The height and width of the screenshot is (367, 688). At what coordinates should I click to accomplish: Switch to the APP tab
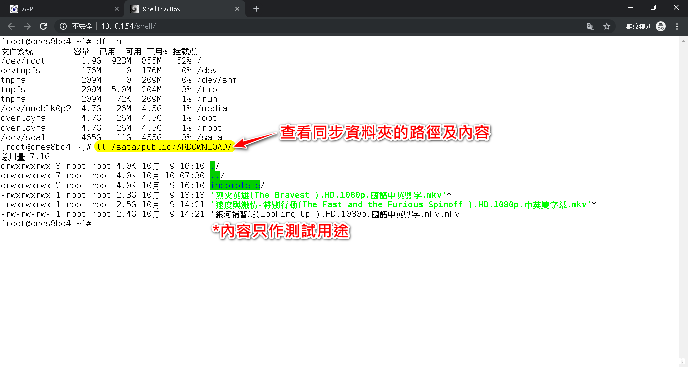coord(60,9)
